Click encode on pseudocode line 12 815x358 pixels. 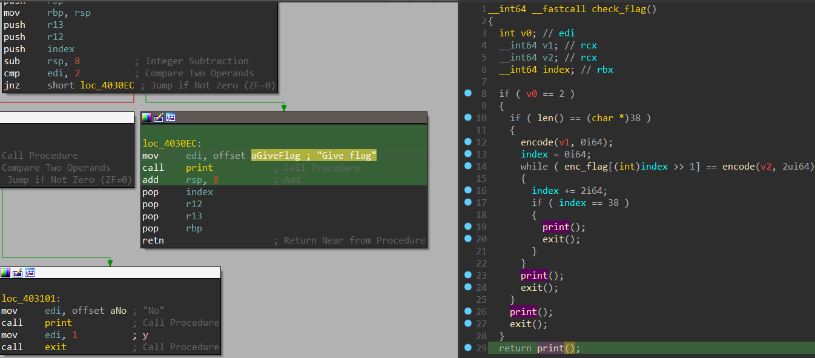pyautogui.click(x=537, y=142)
